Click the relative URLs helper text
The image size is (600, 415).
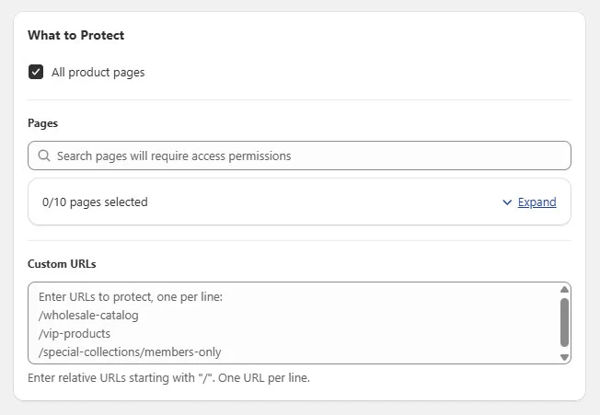coord(168,378)
